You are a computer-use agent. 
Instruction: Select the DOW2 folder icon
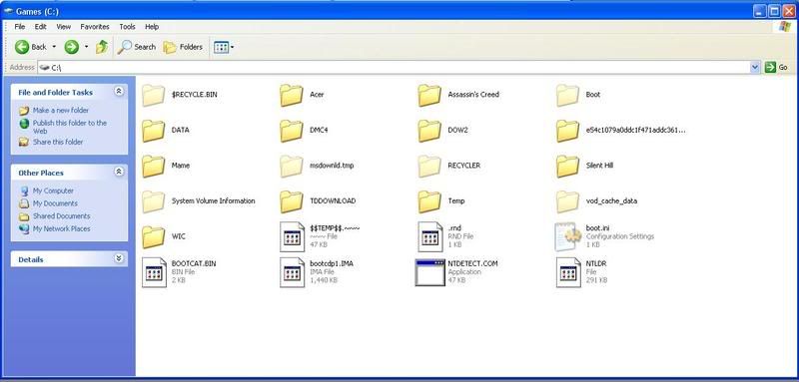click(429, 131)
